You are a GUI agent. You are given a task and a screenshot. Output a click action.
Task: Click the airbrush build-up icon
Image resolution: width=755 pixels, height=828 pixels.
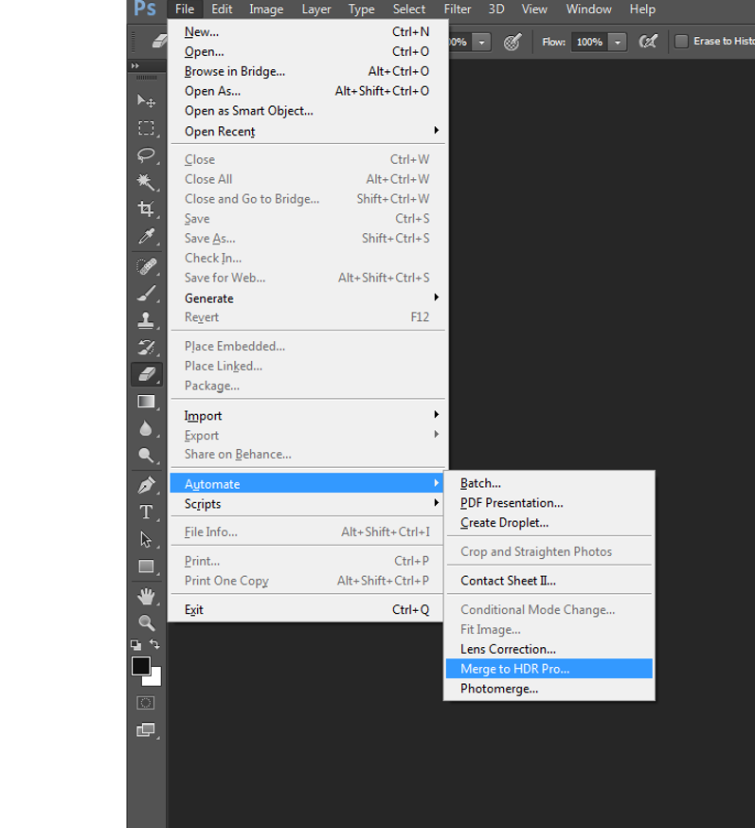click(648, 41)
